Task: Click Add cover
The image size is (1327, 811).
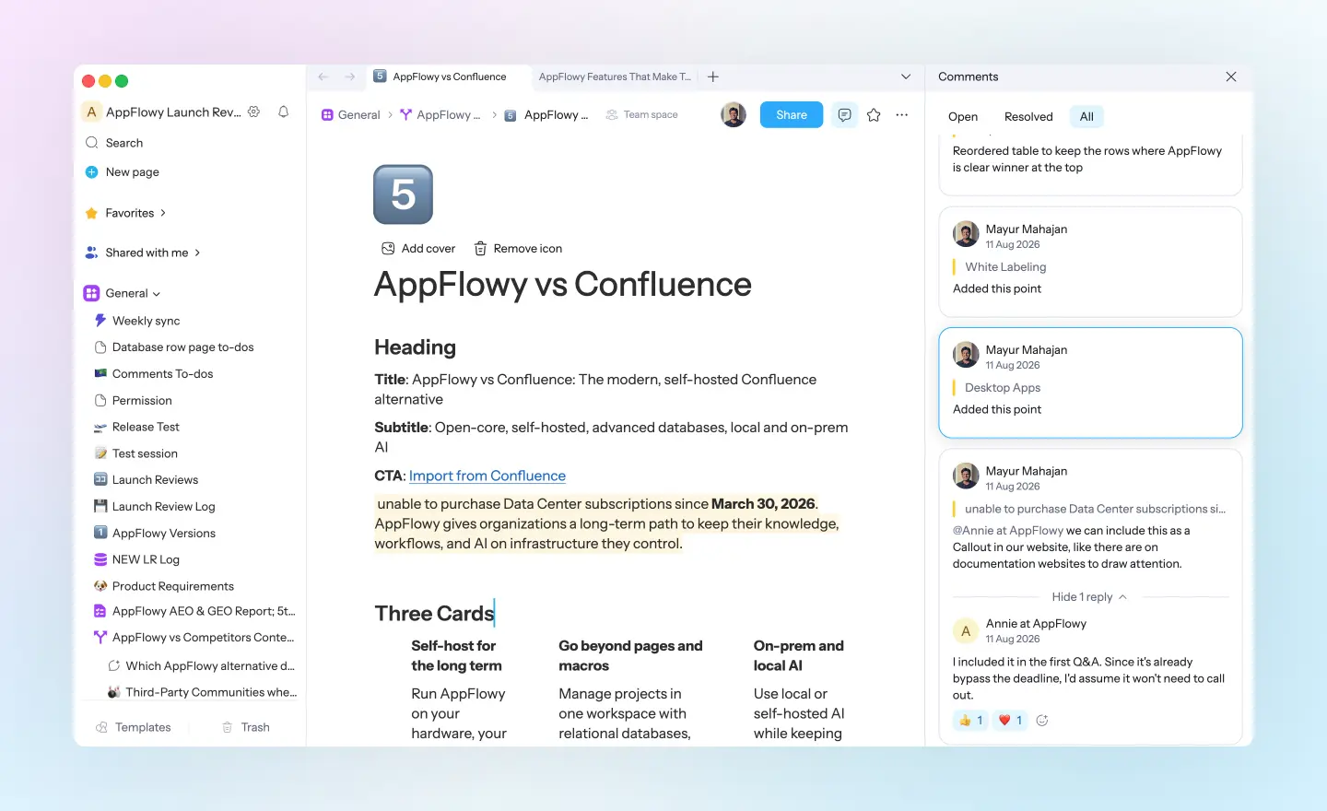Action: [418, 249]
